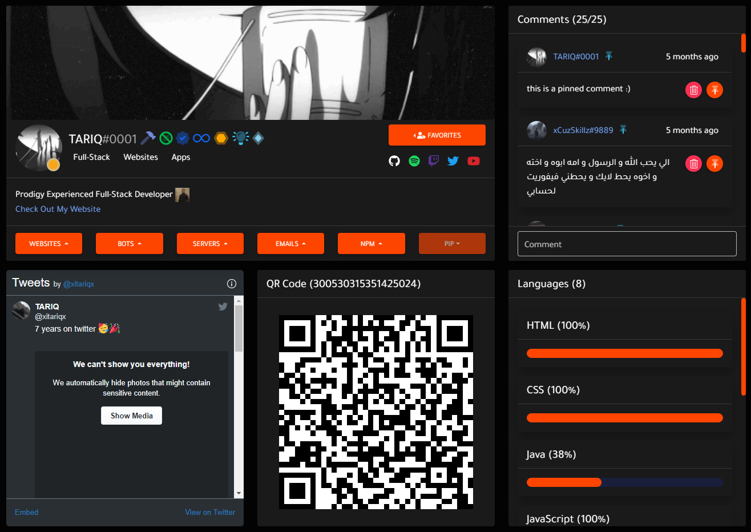Click the CSS (100%) progress bar
Image resolution: width=751 pixels, height=532 pixels.
(x=625, y=418)
